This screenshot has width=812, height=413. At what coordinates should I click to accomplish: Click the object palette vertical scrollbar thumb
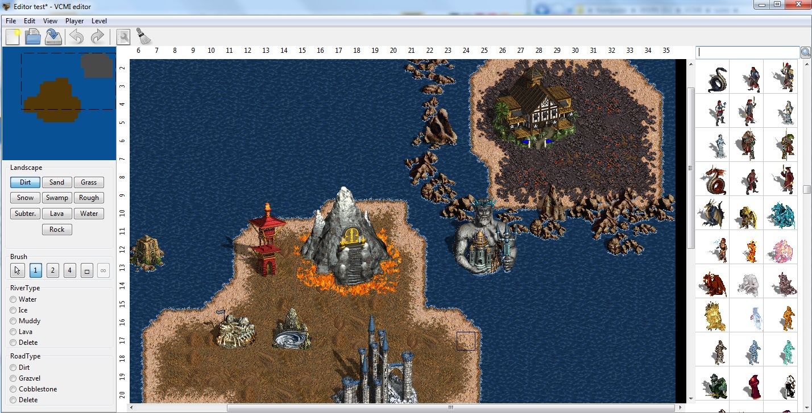click(807, 190)
